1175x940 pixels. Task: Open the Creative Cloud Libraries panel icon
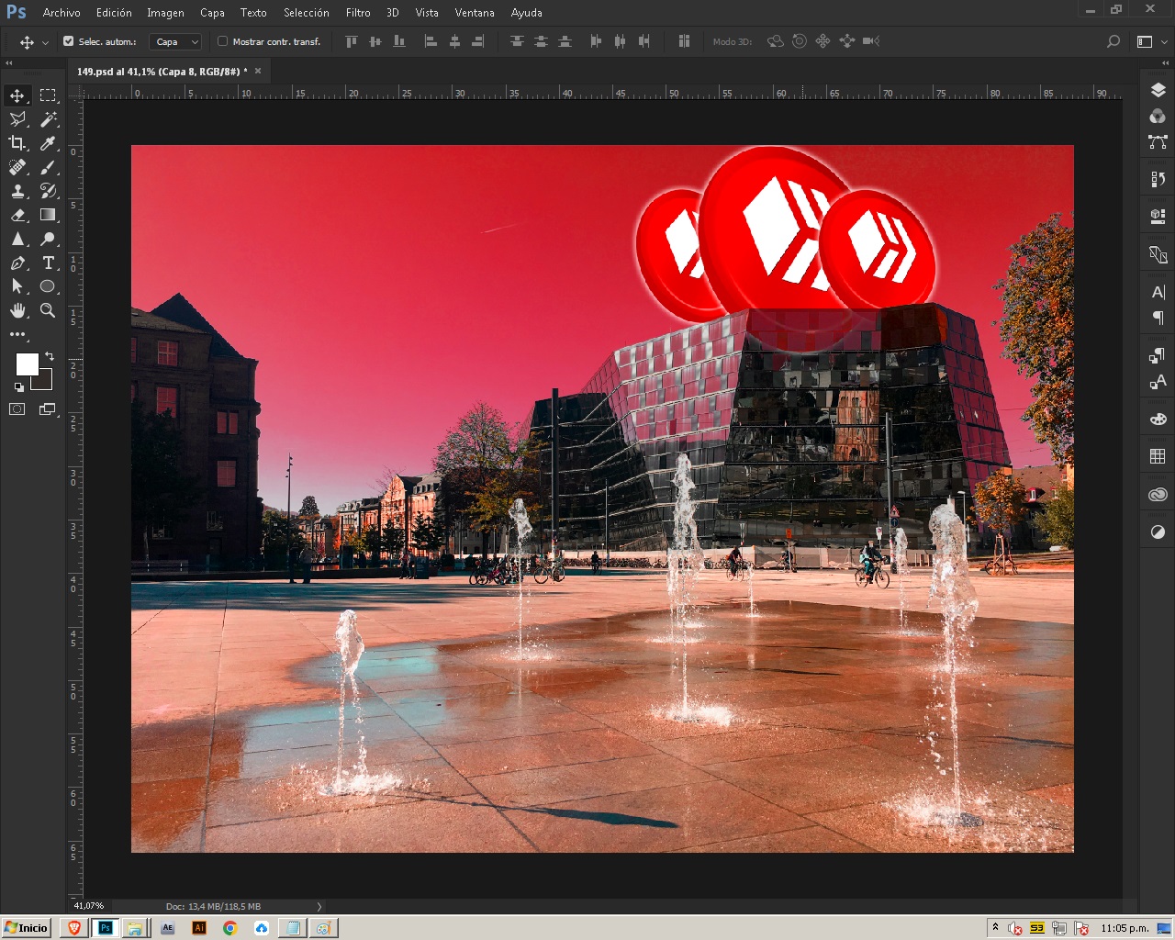[1158, 494]
